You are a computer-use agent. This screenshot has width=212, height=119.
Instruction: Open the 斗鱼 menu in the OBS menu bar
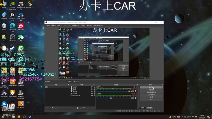(98, 25)
